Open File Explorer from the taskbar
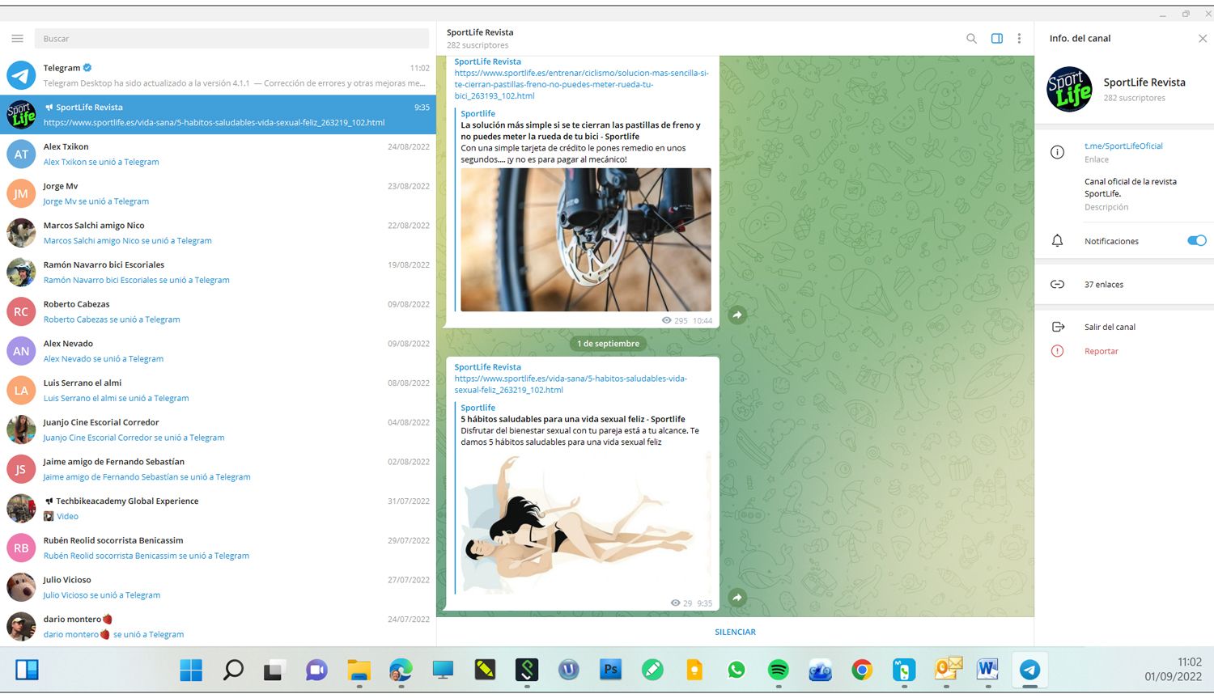1214x698 pixels. click(359, 670)
